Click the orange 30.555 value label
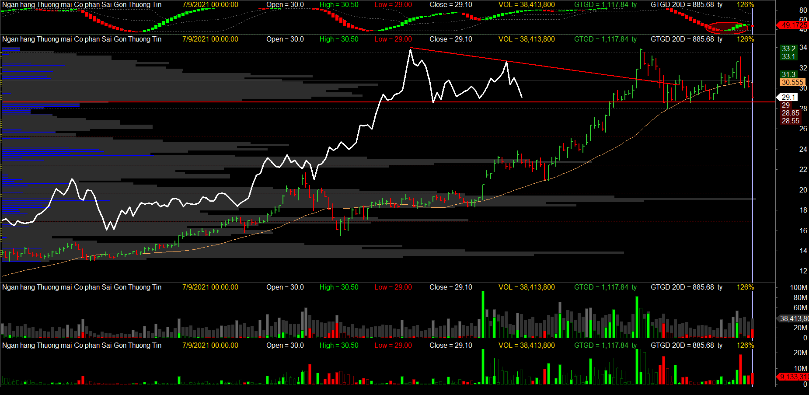Image resolution: width=809 pixels, height=395 pixels. point(792,82)
